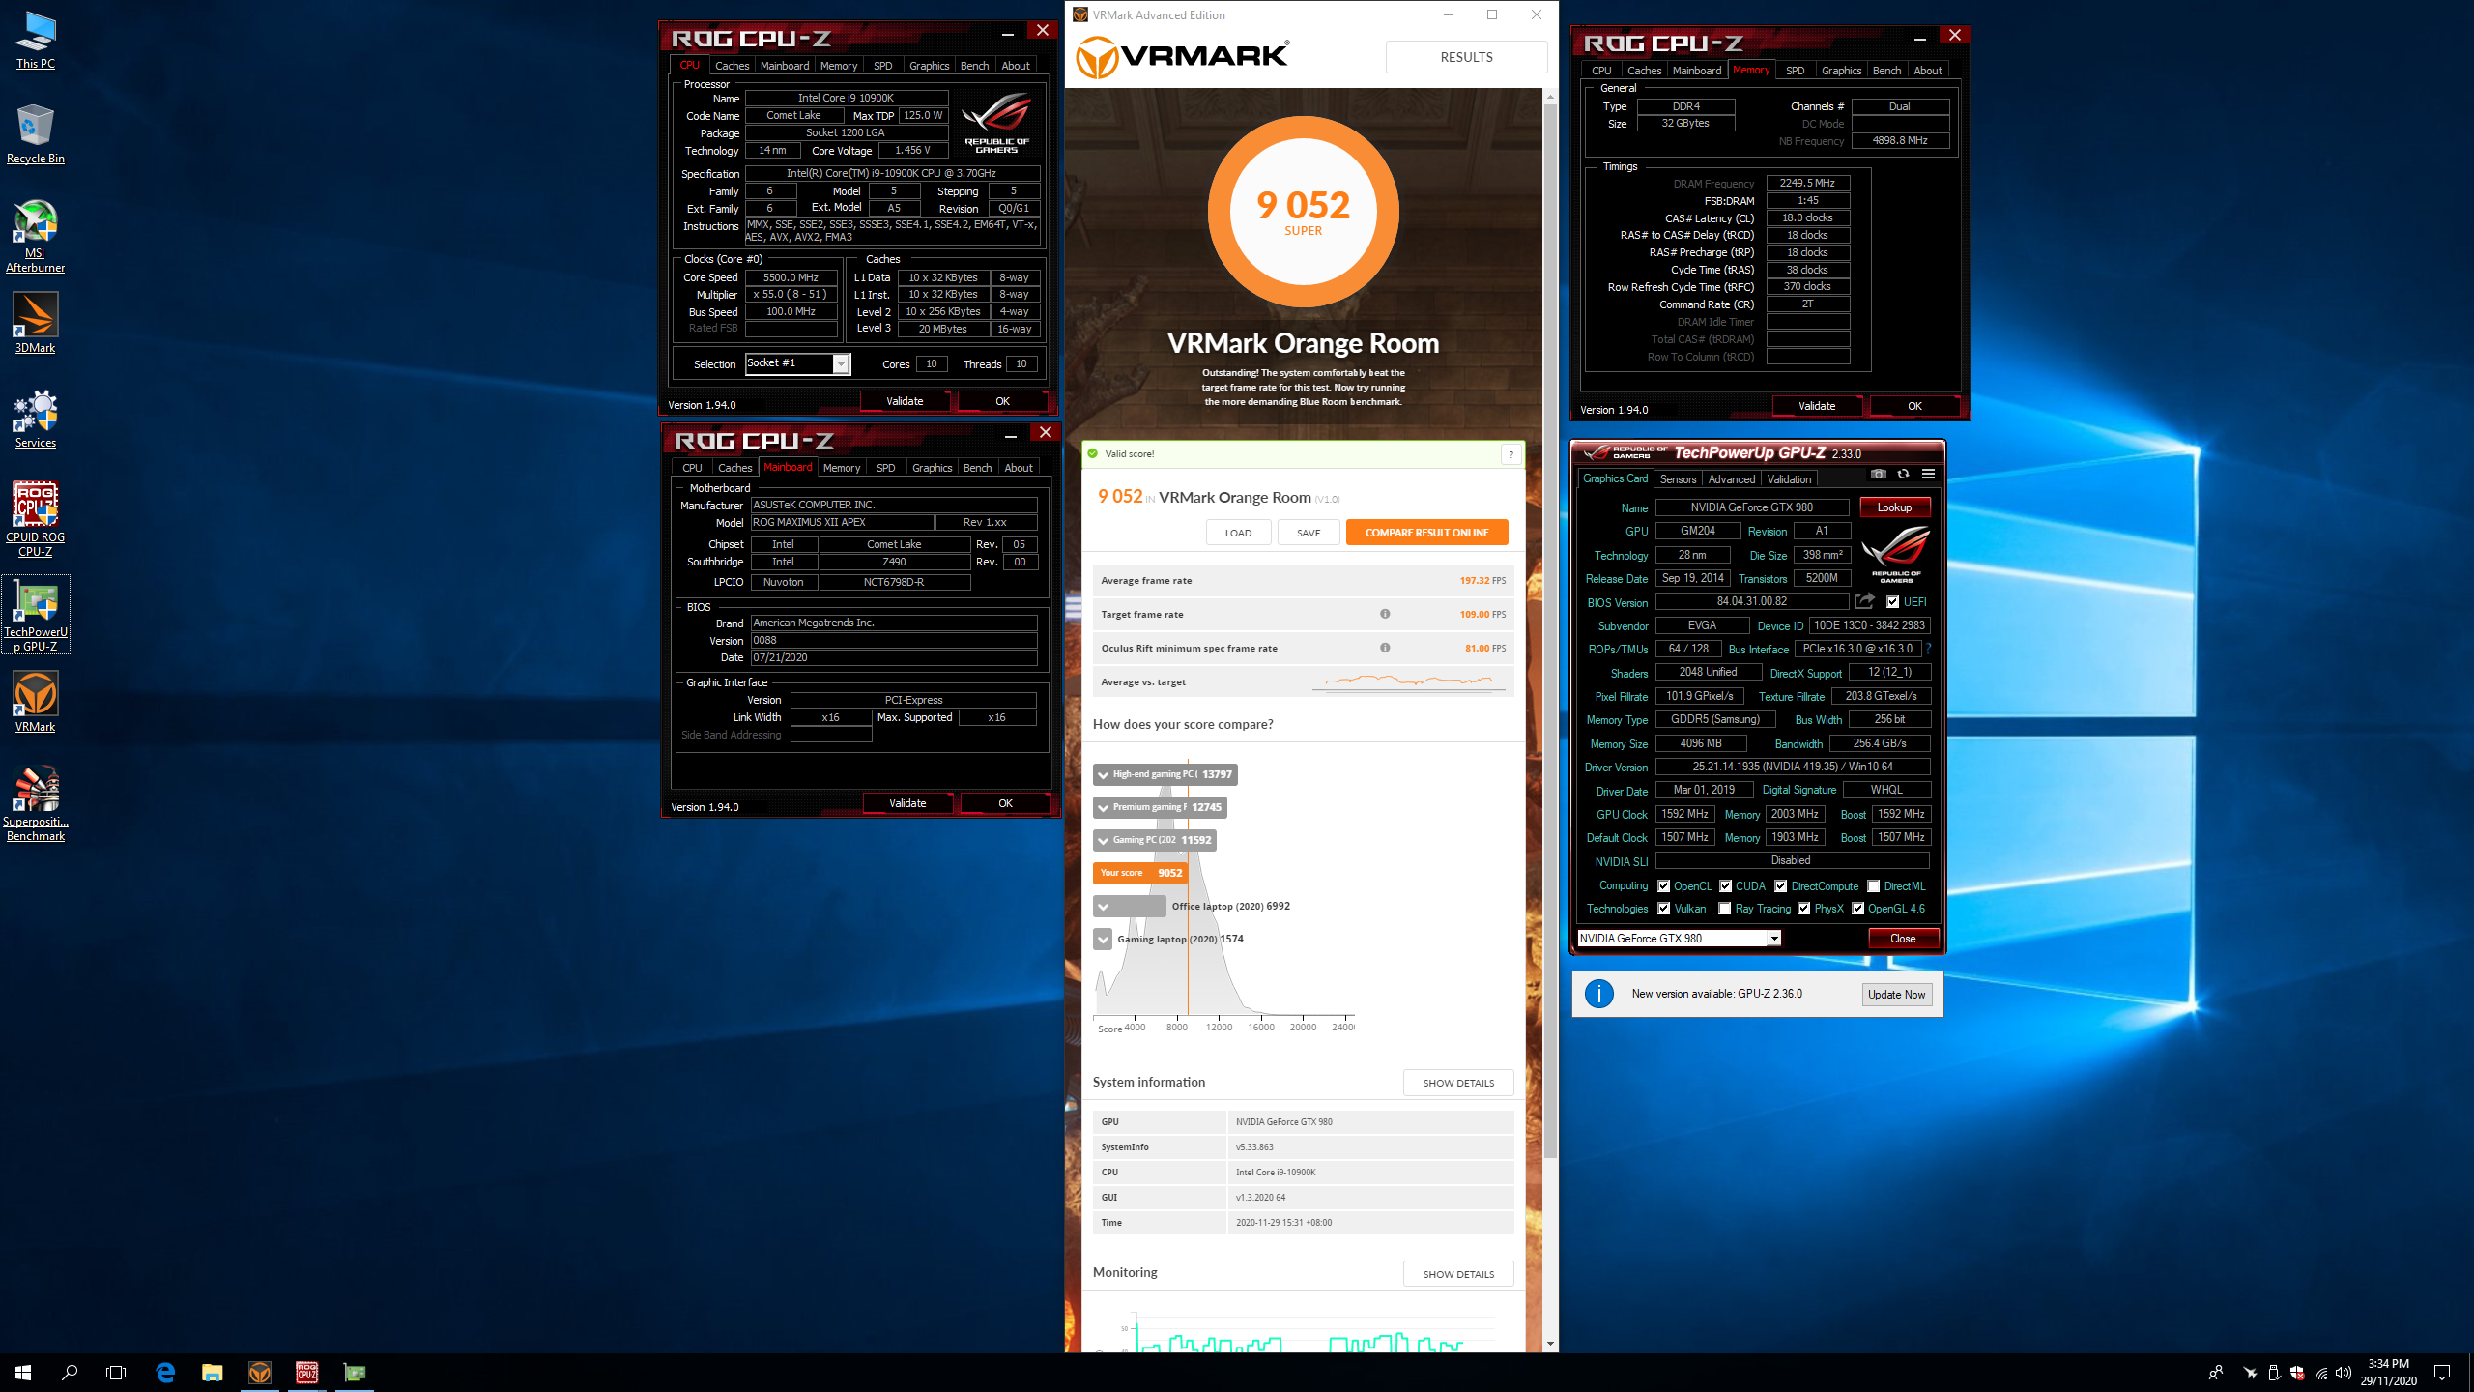Toggle OpenGL 4.6 checkbox in GPU-Z
The image size is (2474, 1392).
(x=1857, y=909)
